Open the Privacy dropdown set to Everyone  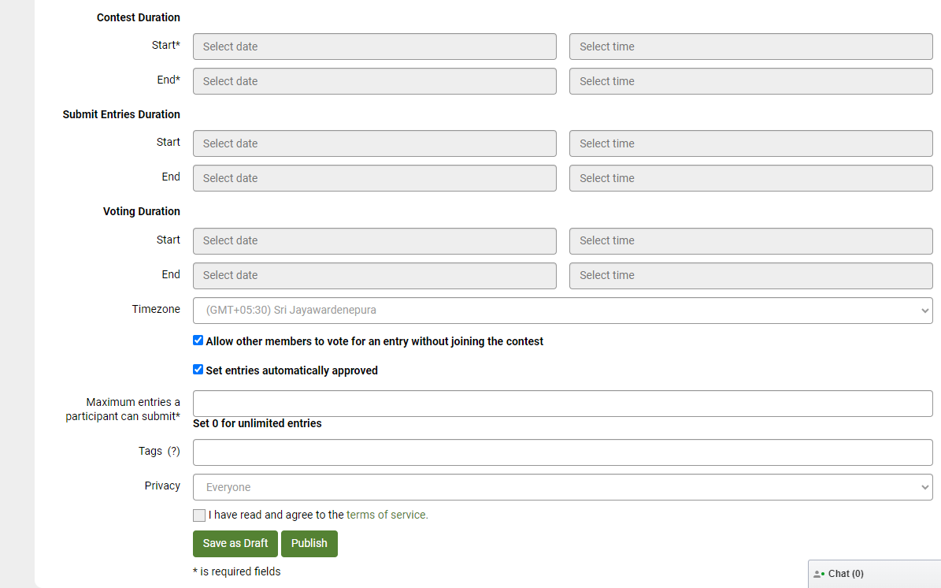562,487
